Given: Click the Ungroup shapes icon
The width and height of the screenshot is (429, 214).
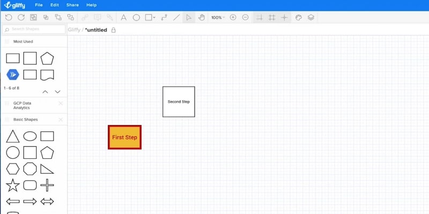Looking at the screenshot, I should 71,18.
